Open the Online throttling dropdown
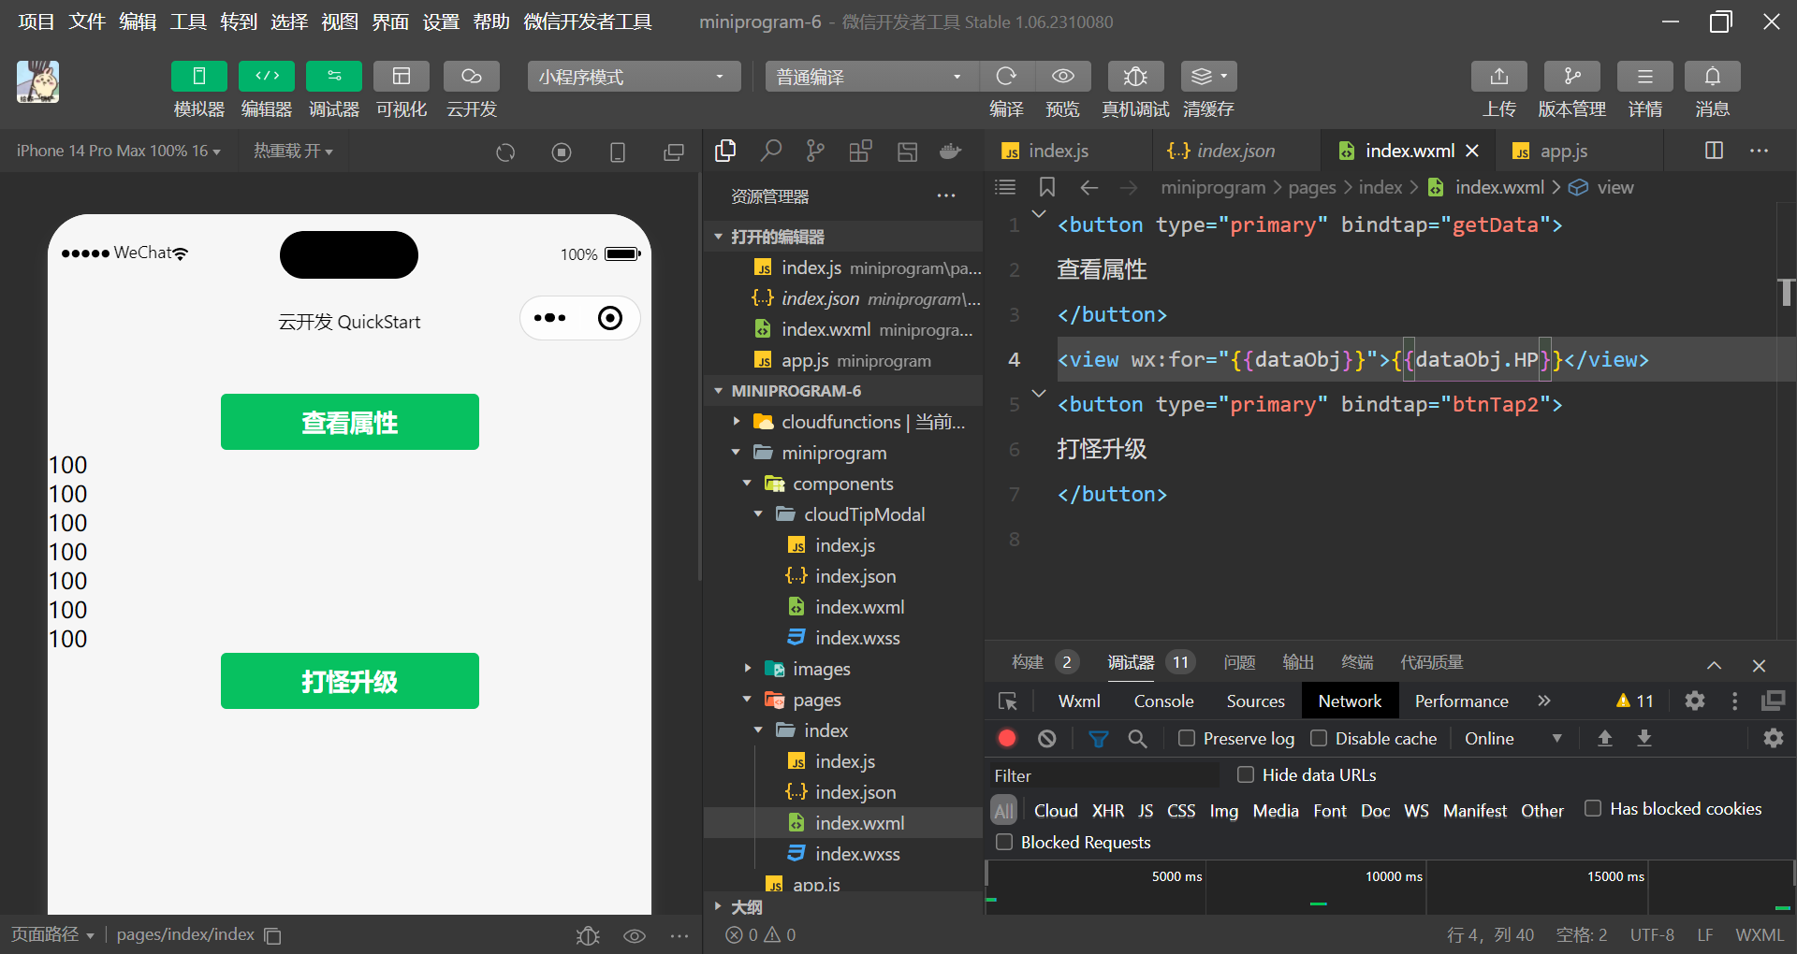 [x=1512, y=739]
